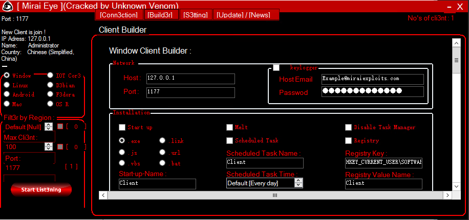469x220 pixels.
Task: Edit the left panel Port 1177 field
Action: [x=29, y=167]
